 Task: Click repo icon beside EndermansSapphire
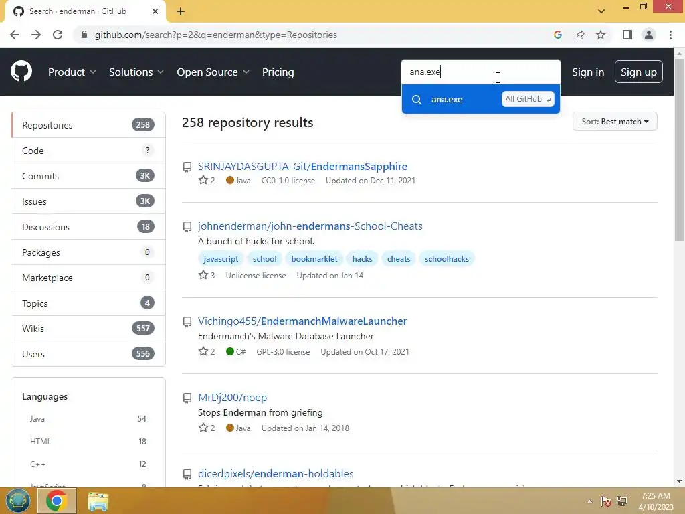pyautogui.click(x=187, y=167)
